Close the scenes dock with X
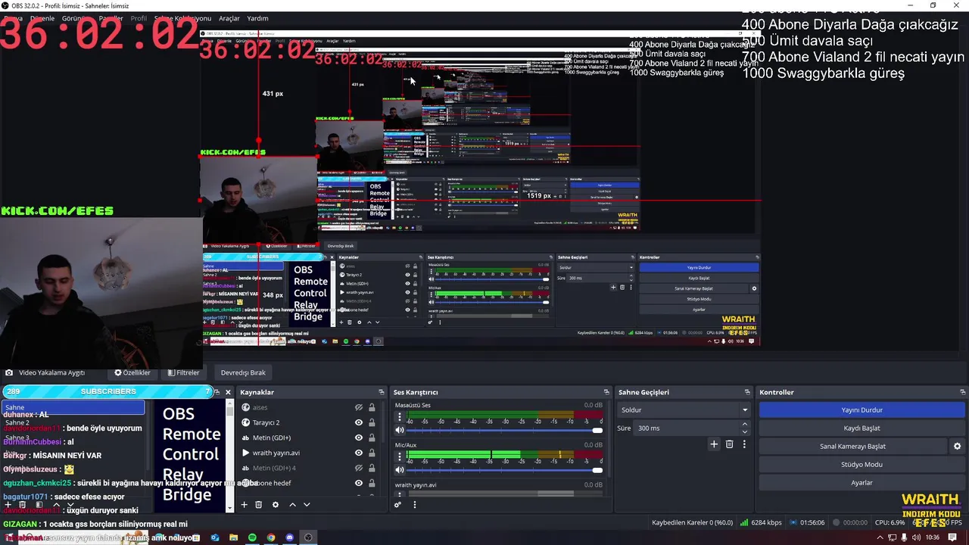Image resolution: width=969 pixels, height=545 pixels. tap(228, 392)
